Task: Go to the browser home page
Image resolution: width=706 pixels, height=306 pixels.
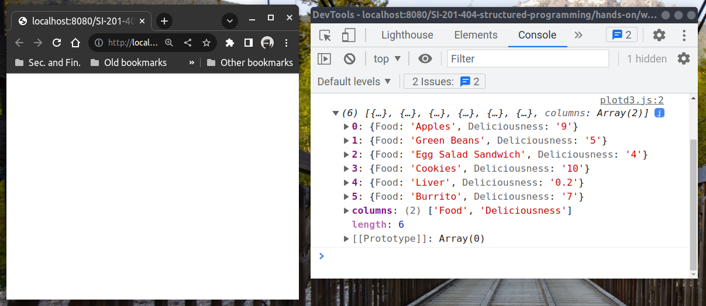Action: pos(75,43)
